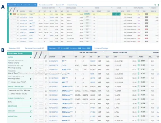Tick the relevance checkbox for the CHGA row

(x=36, y=65)
